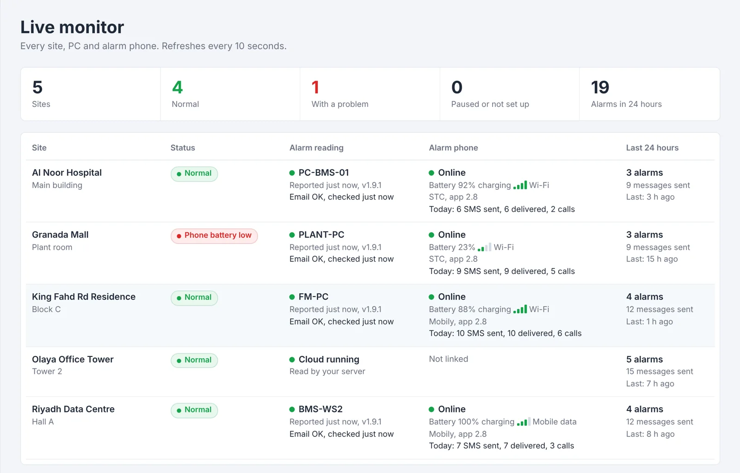Click Battery 92% charging text
740x473 pixels.
pyautogui.click(x=470, y=185)
